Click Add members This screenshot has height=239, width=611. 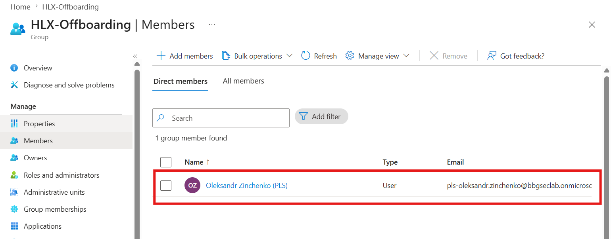tap(184, 56)
